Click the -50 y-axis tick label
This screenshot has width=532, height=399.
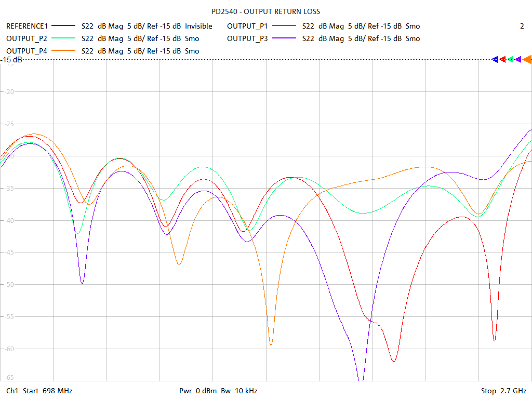(x=9, y=285)
